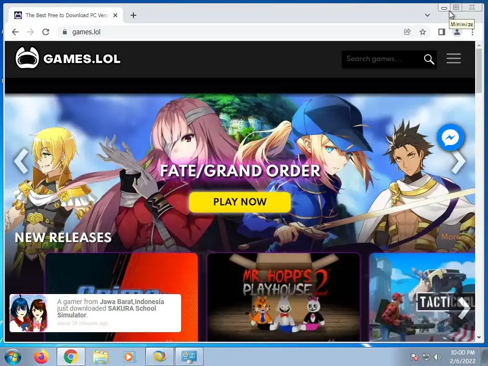Open a new tab with the plus button

click(133, 15)
